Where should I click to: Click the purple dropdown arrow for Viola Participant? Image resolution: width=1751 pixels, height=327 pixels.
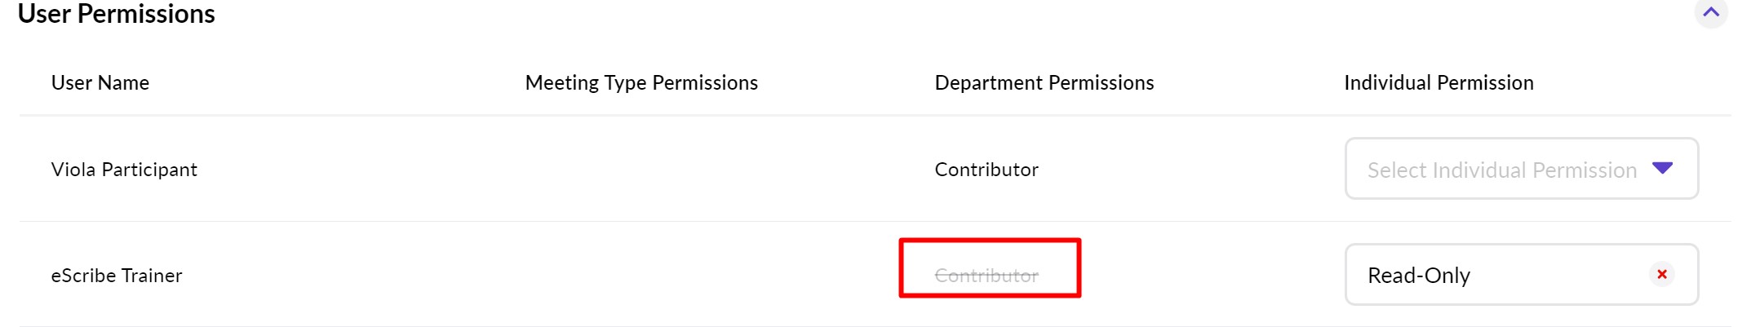pos(1662,168)
